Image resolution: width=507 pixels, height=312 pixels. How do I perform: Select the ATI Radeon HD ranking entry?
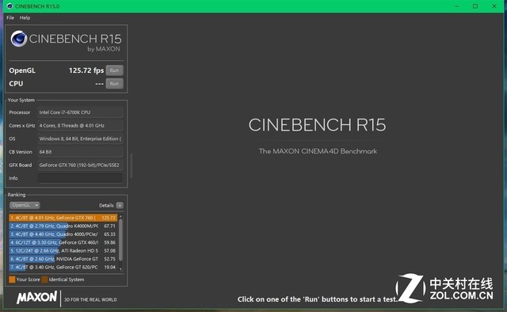coord(63,250)
